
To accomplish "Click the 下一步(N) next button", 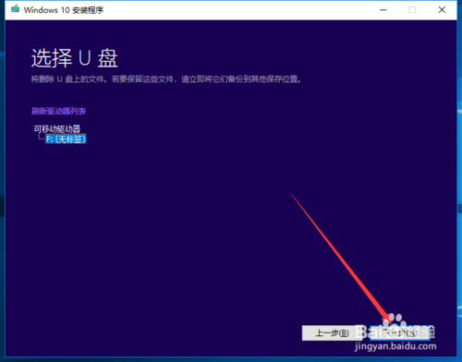I will point(400,332).
